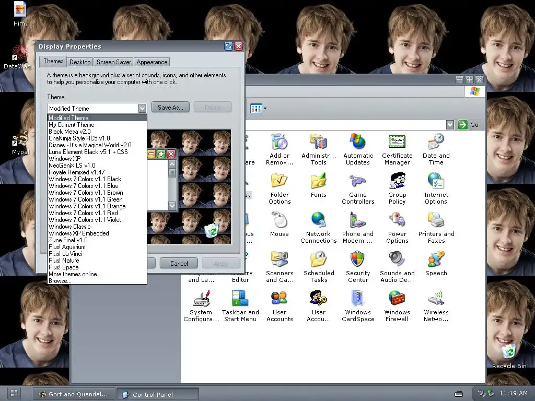Switch to Gort and Quandal taskbar item
Image resolution: width=535 pixels, height=401 pixels.
point(74,394)
